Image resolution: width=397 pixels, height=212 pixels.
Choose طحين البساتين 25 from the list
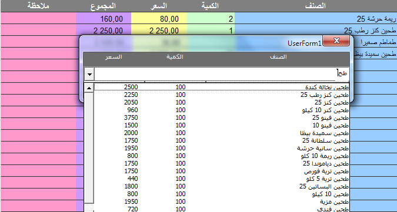[x=222, y=186]
